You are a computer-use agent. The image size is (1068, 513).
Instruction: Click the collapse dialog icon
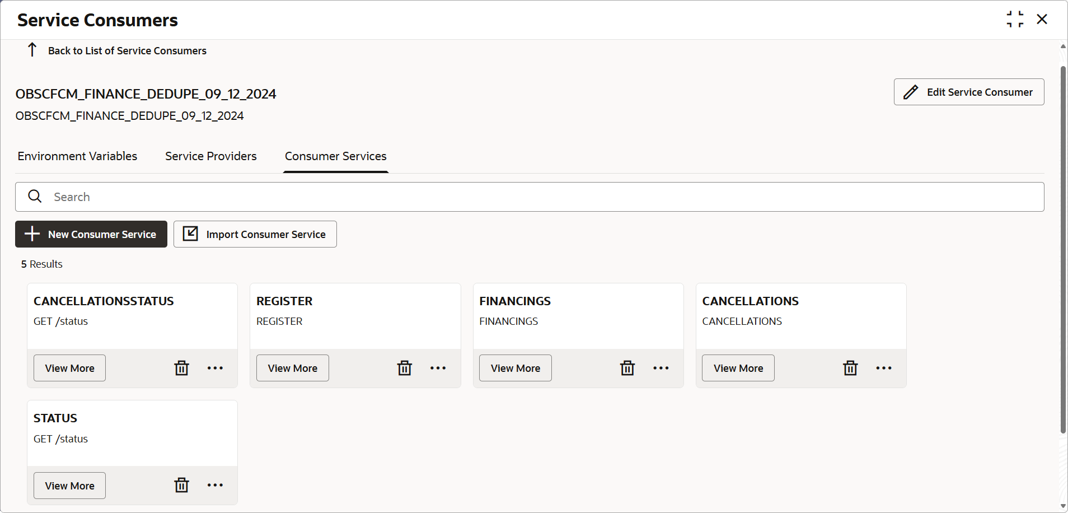[x=1015, y=19]
